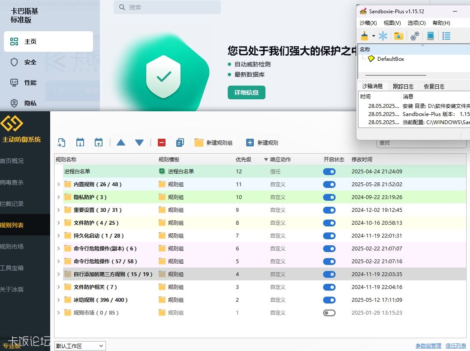The height and width of the screenshot is (351, 470).
Task: Expand the 持久化启动 rule group
Action: (x=59, y=236)
